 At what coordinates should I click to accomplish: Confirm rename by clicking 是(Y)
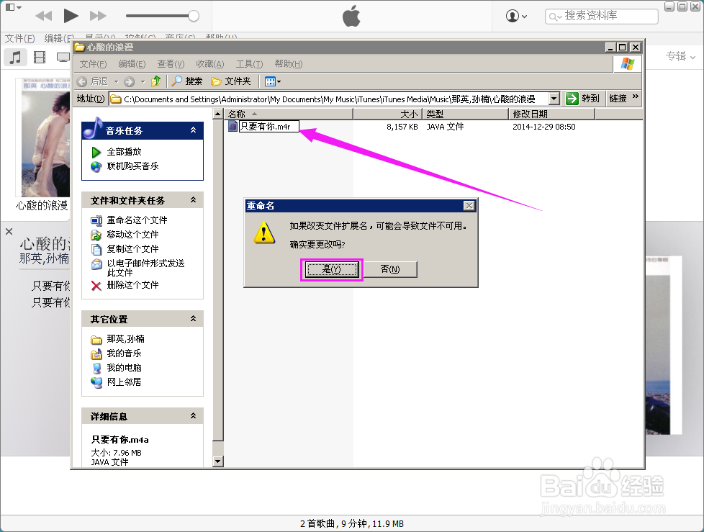tap(331, 269)
